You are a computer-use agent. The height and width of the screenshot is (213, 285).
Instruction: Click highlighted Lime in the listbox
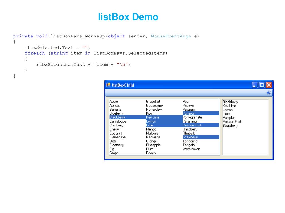pos(164,125)
